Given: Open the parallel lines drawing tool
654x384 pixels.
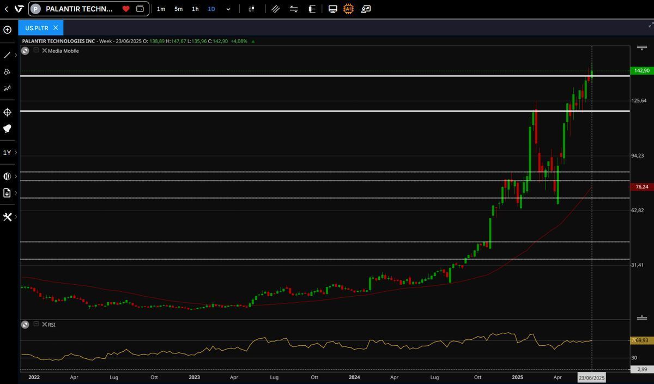Looking at the screenshot, I should [276, 9].
